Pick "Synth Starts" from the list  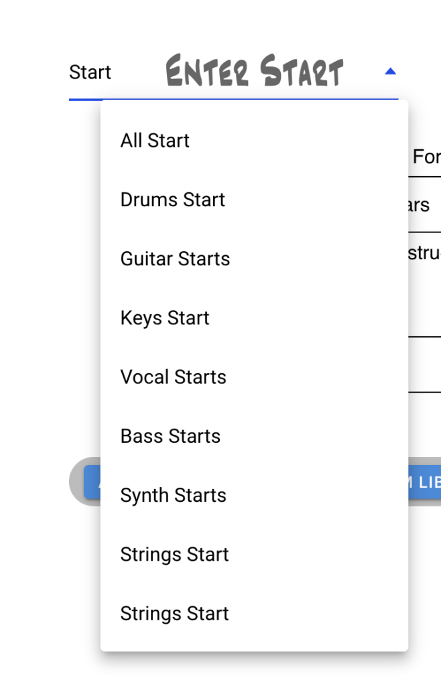coord(173,495)
